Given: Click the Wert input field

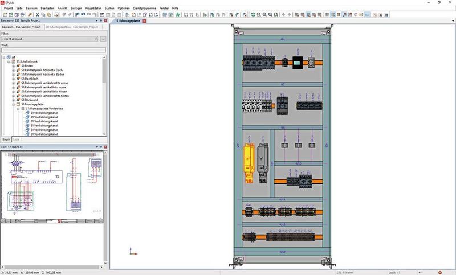Looking at the screenshot, I should click(54, 50).
